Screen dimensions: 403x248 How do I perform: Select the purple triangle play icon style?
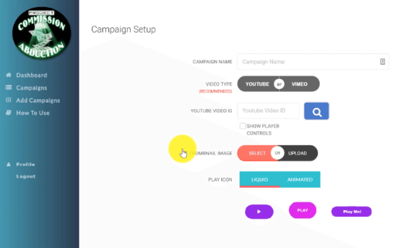(259, 212)
